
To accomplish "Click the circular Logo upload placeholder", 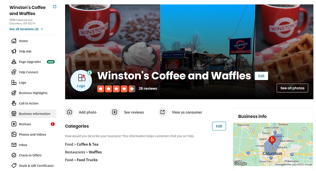I will coord(81,81).
